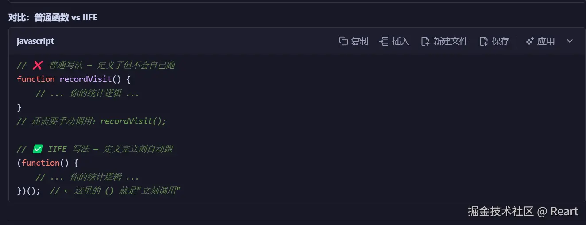Place cursor on function recordVisit() line

(x=74, y=79)
